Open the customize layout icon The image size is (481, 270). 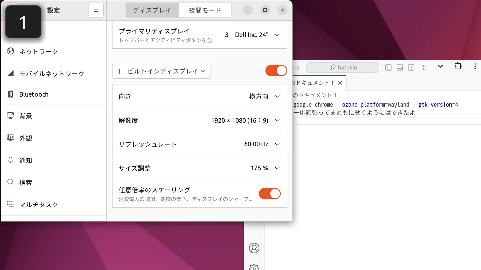(x=423, y=67)
